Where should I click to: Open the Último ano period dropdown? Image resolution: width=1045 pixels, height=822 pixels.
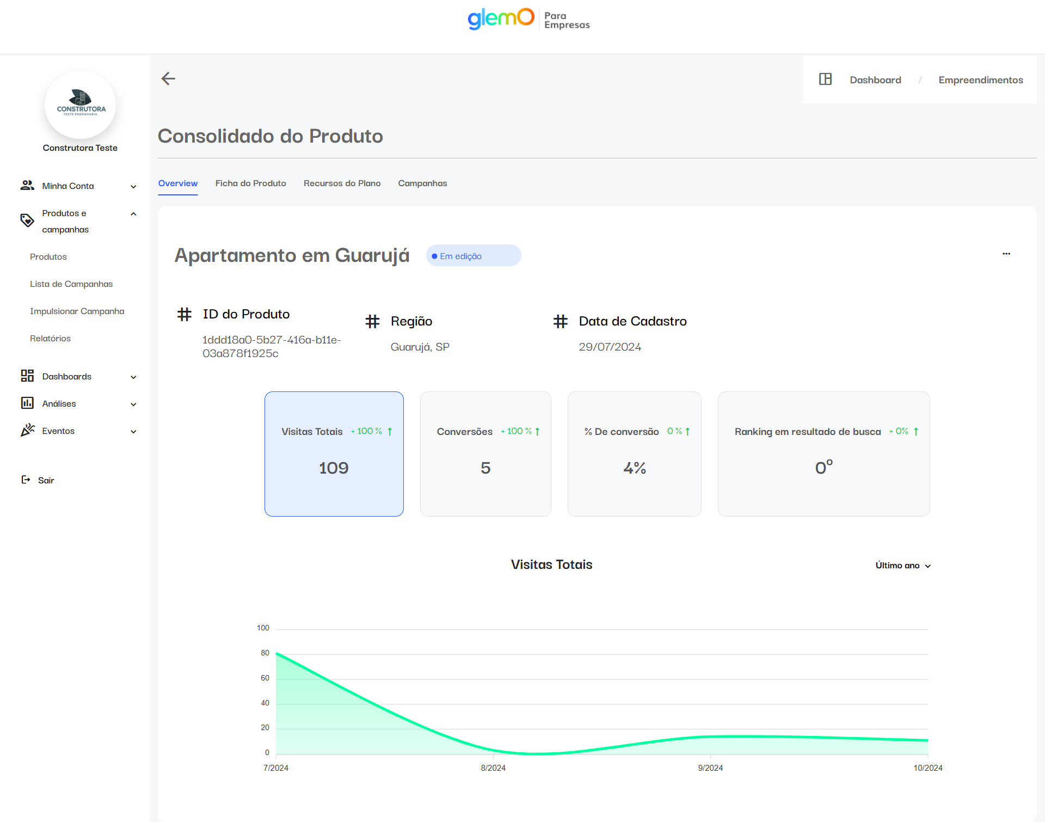[x=902, y=566]
